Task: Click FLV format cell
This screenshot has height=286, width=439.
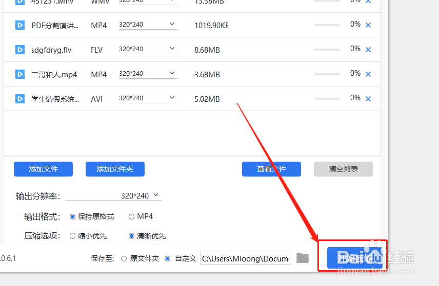Action: tap(96, 50)
